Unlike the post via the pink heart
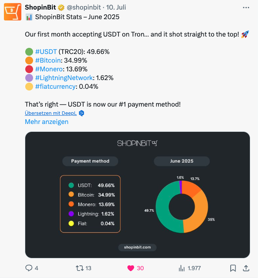The width and height of the screenshot is (259, 278). coord(131,268)
